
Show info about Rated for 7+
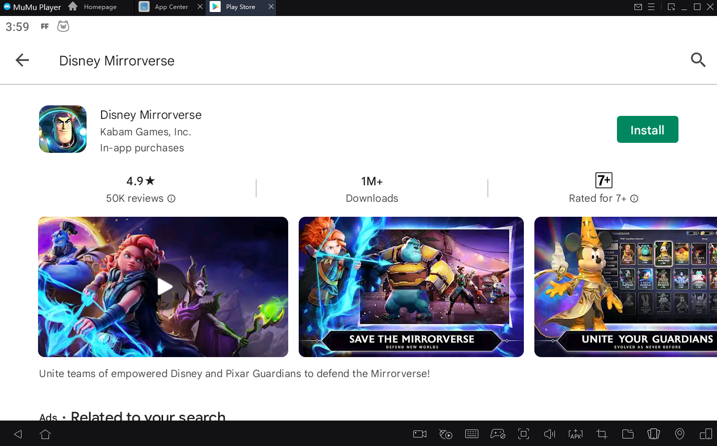634,199
